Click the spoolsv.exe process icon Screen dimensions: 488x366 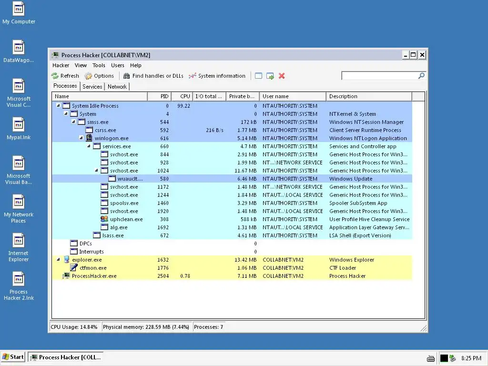tap(104, 203)
